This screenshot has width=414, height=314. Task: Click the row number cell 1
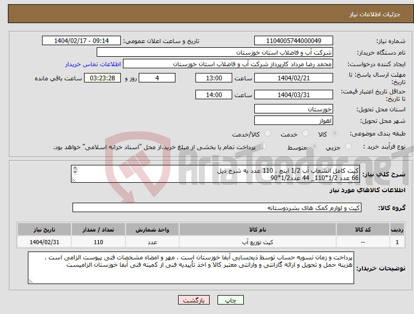click(397, 242)
